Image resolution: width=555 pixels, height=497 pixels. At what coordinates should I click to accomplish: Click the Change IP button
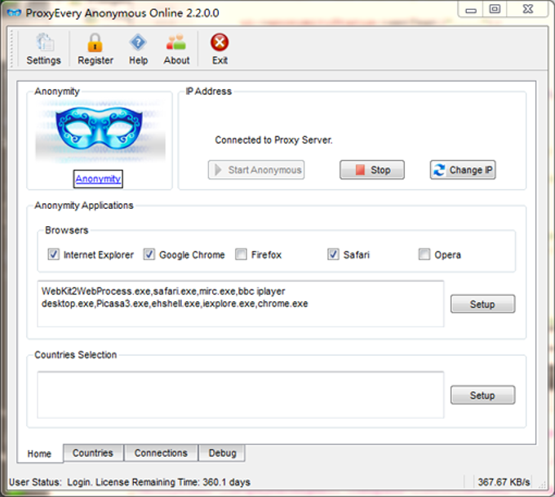(x=463, y=170)
